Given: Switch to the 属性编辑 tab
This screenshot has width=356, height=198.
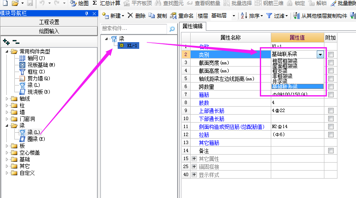Looking at the screenshot, I should coord(192,26).
